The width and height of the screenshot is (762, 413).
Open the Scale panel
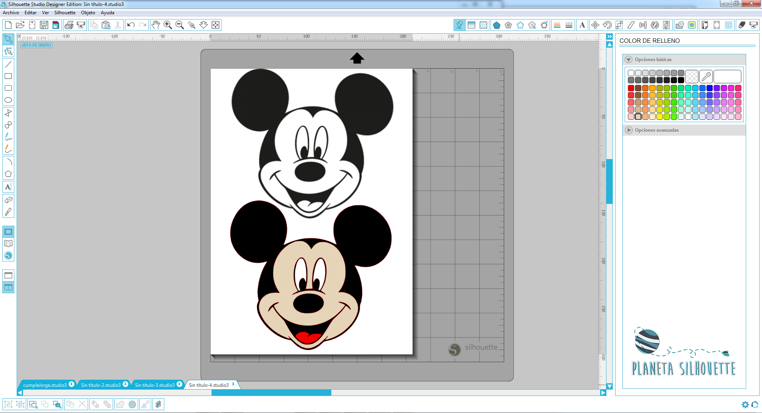point(619,25)
